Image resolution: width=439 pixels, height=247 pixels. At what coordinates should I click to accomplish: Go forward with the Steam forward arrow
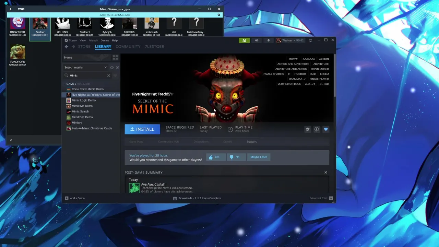73,47
